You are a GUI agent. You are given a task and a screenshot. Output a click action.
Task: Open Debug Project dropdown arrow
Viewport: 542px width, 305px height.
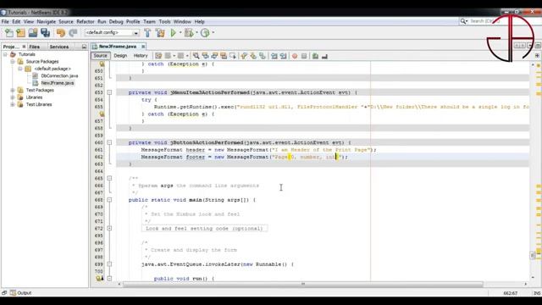[x=196, y=33]
